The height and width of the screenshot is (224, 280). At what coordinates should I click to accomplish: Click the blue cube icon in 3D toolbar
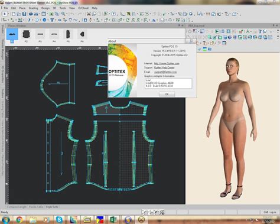click(230, 37)
